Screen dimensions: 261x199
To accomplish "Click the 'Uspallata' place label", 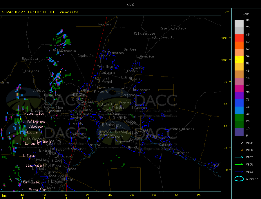I will pos(30,59).
